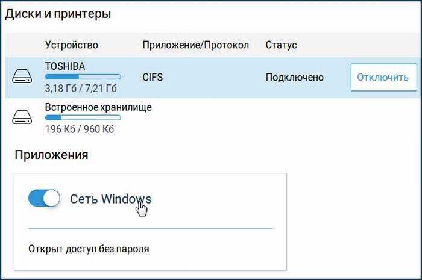Click the CIFS protocol text

tap(153, 78)
